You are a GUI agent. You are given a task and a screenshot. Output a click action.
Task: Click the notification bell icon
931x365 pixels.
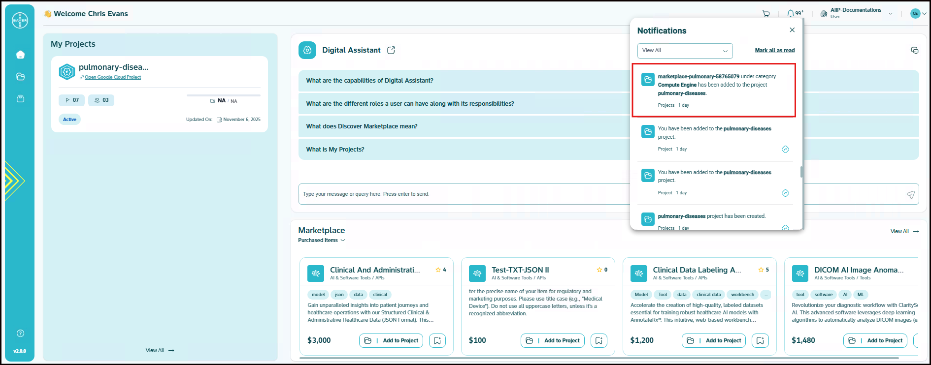(x=791, y=14)
